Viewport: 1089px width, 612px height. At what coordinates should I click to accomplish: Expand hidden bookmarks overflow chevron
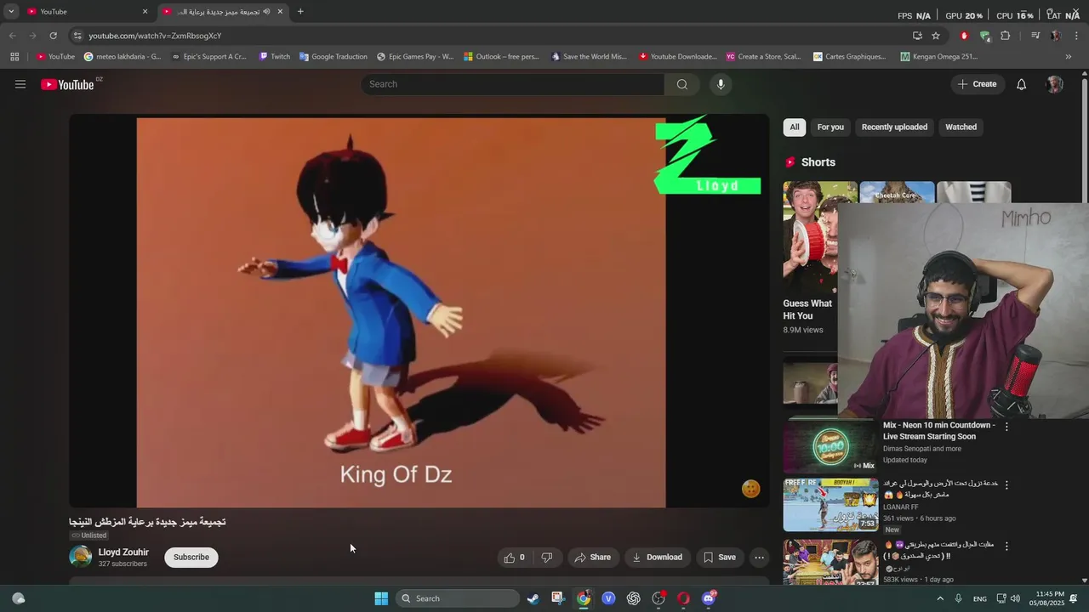click(1069, 57)
